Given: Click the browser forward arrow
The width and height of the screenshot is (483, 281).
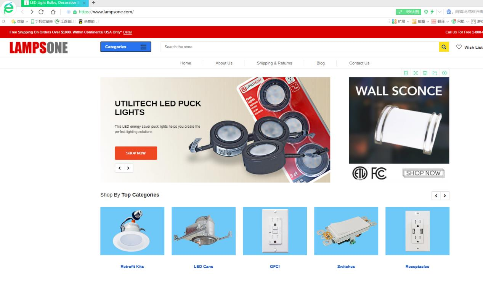Looking at the screenshot, I should (32, 12).
